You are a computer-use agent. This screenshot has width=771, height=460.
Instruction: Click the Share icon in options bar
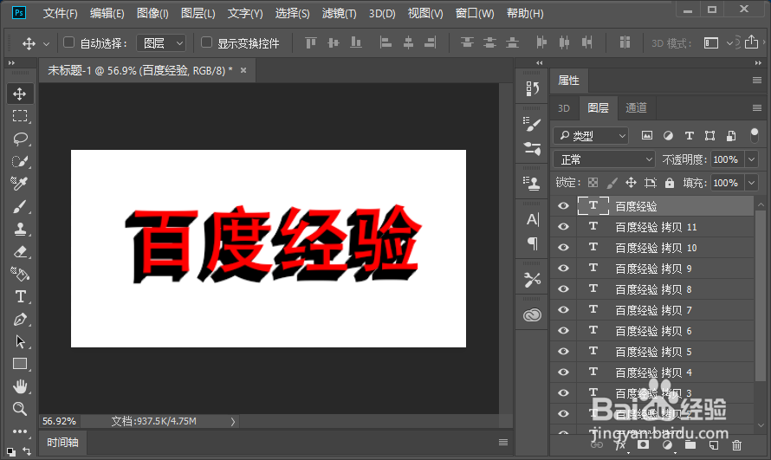(x=751, y=42)
